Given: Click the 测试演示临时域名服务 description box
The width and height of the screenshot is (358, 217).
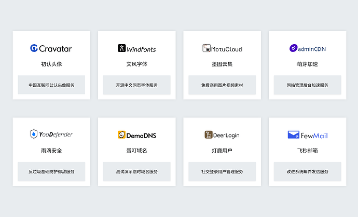Looking at the screenshot, I should pos(137,171).
